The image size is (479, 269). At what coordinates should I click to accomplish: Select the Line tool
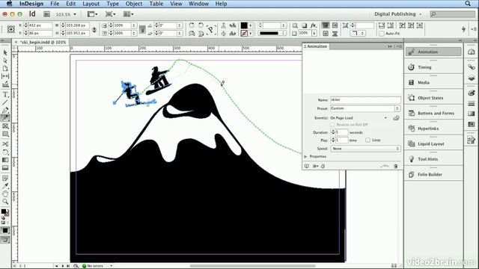[5, 102]
